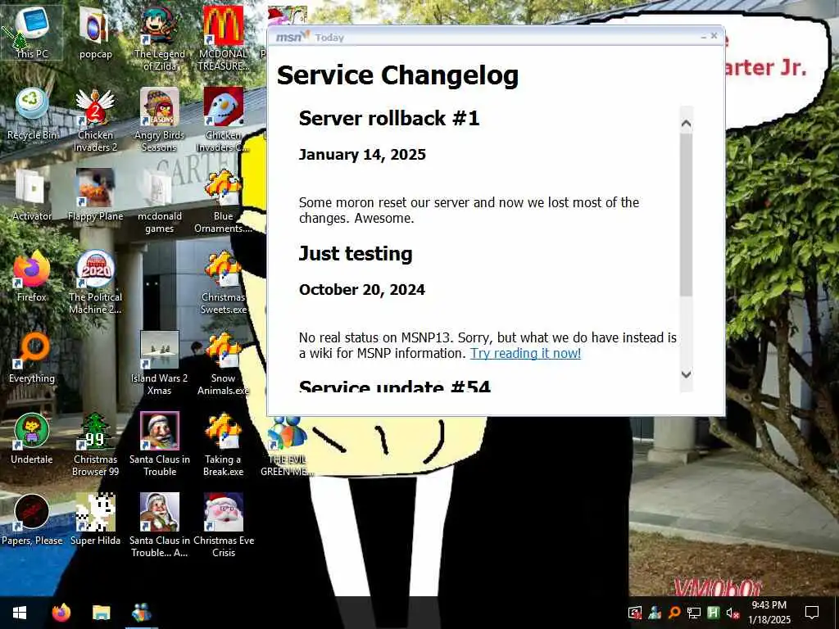The width and height of the screenshot is (839, 629).
Task: Open the Everything search shortcut
Action: point(32,357)
